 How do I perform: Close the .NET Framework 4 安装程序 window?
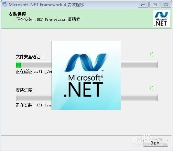point(166,5)
